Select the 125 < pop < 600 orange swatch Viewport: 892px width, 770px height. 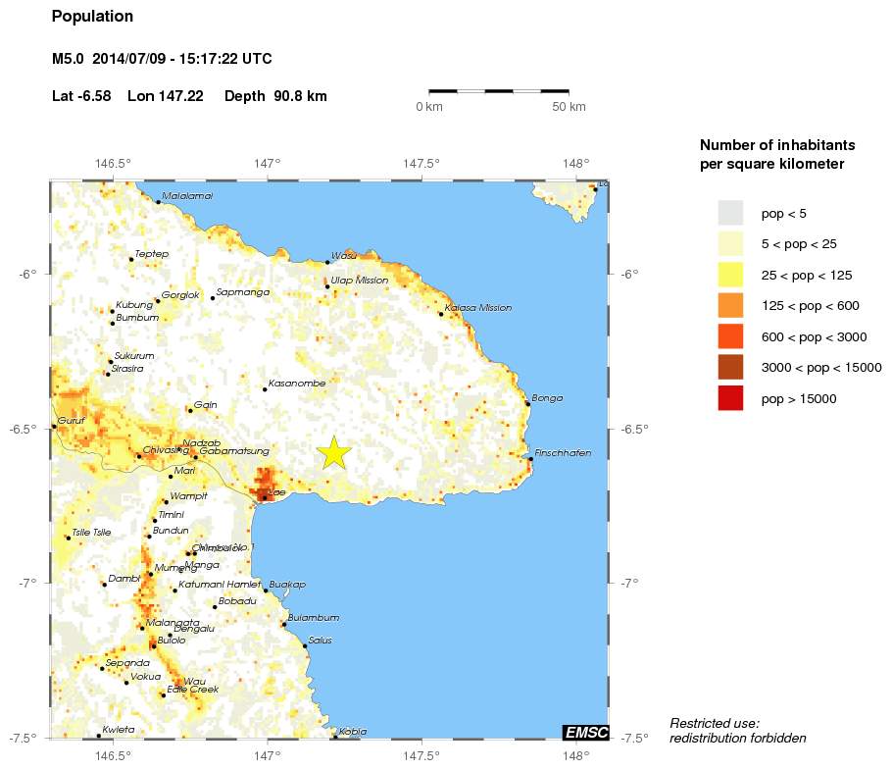[x=730, y=306]
